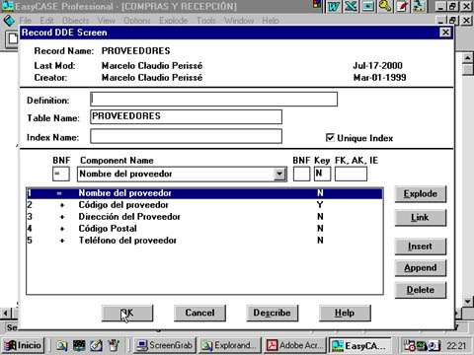Screen dimensions: 474x355
Task: Click the horizontal scrollbar left arrow
Action: pos(6,314)
